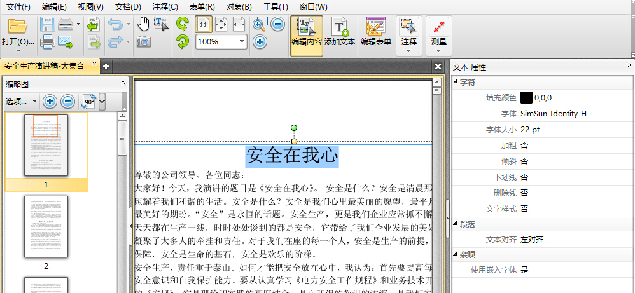Click the 文本对齐 value 左对齐

coord(532,240)
